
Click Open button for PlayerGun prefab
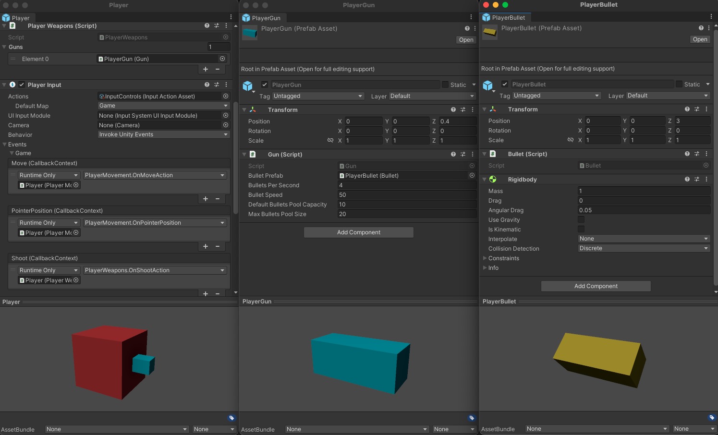click(x=466, y=40)
